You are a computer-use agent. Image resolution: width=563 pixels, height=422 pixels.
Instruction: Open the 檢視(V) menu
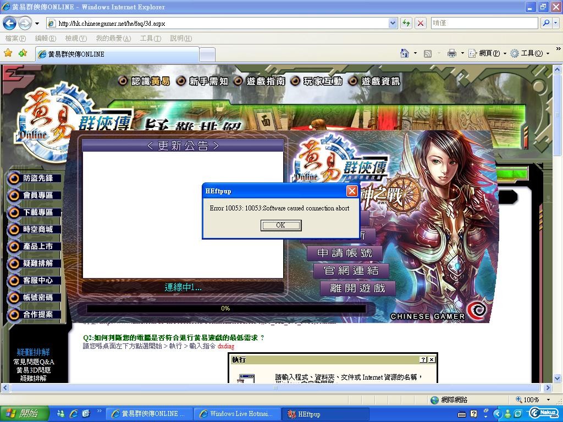pyautogui.click(x=76, y=38)
